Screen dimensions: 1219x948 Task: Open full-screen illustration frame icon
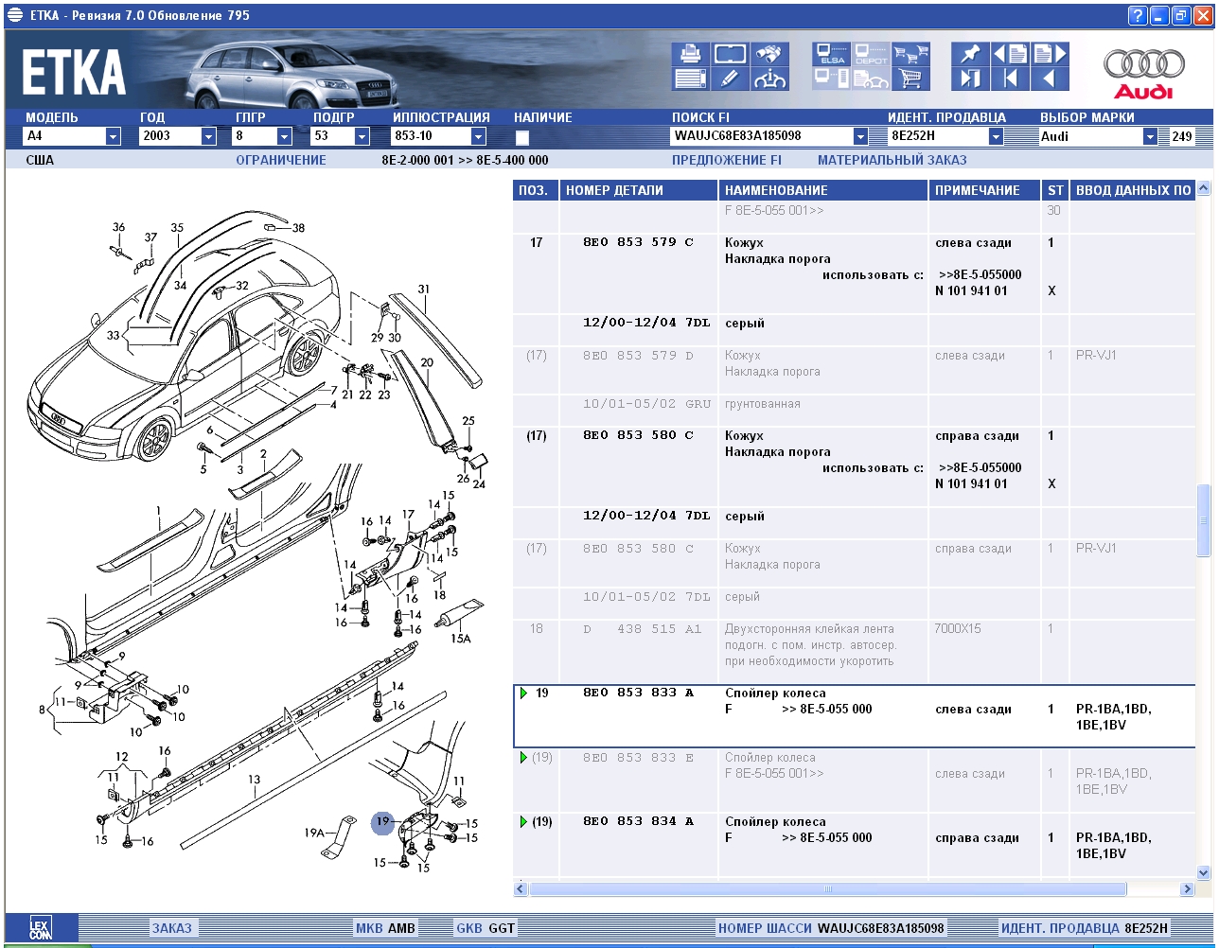click(x=730, y=54)
